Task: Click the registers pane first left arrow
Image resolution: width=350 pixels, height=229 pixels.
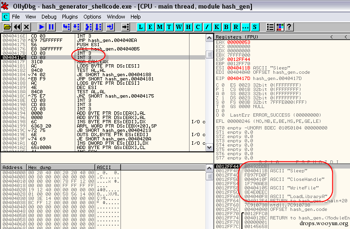Action: (331, 37)
